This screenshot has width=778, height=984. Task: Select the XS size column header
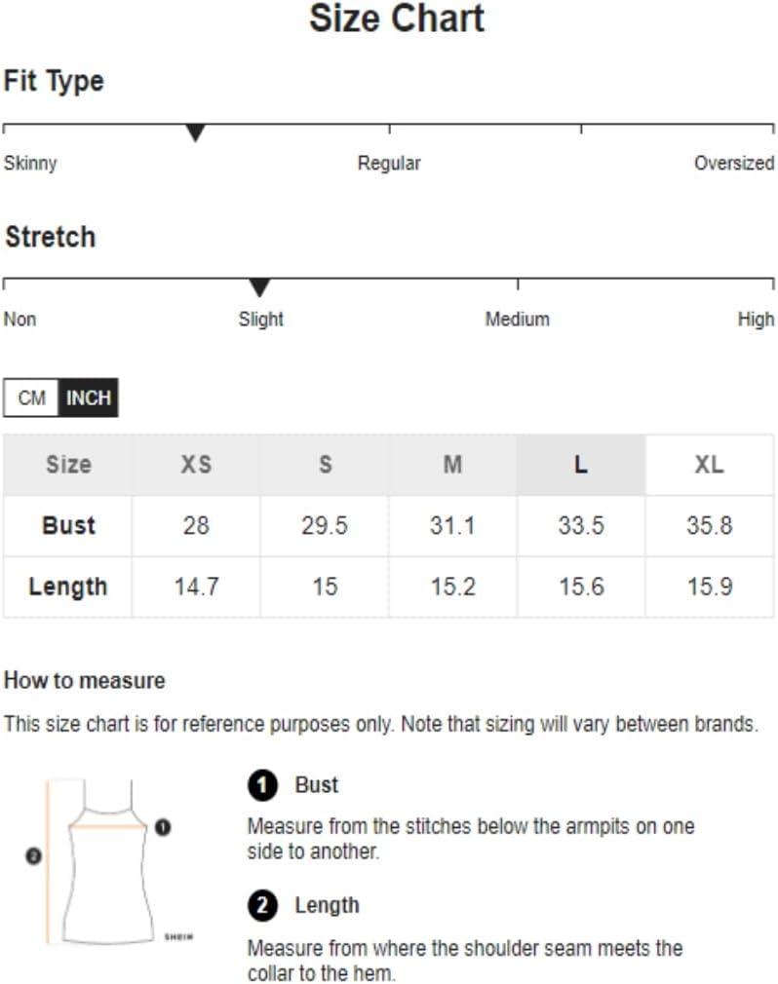point(196,465)
